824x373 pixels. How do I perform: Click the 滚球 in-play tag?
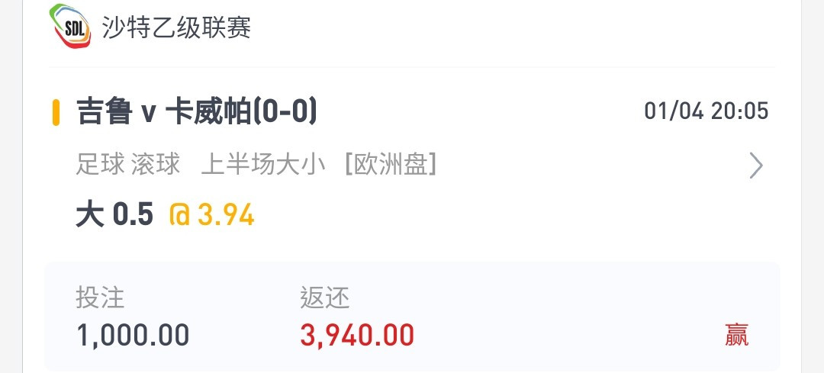(x=156, y=165)
